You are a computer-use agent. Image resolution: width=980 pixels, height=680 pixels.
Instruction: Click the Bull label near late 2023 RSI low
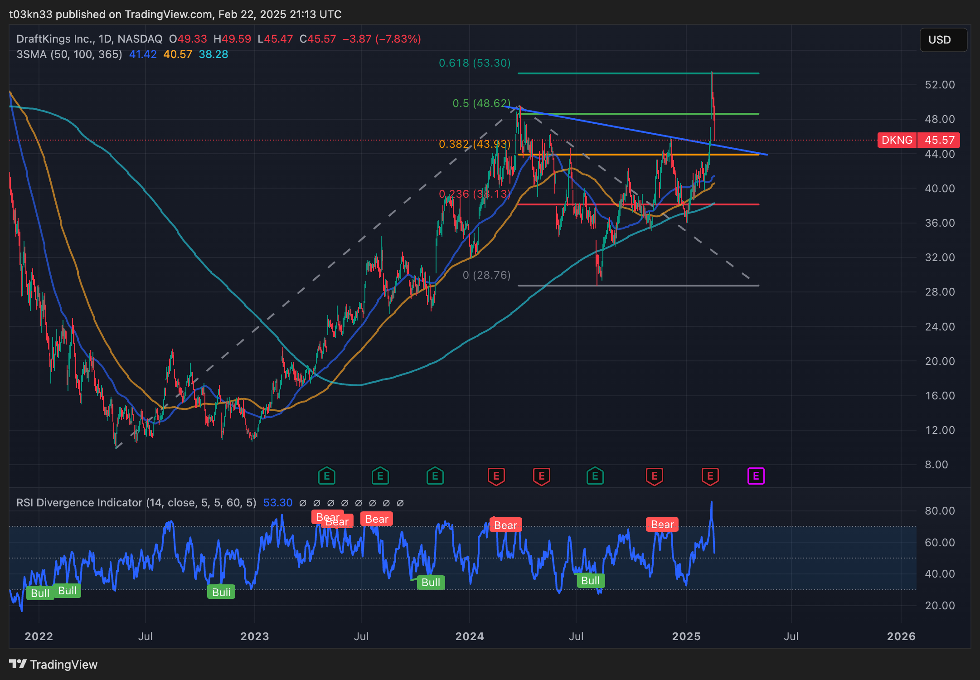pyautogui.click(x=431, y=583)
